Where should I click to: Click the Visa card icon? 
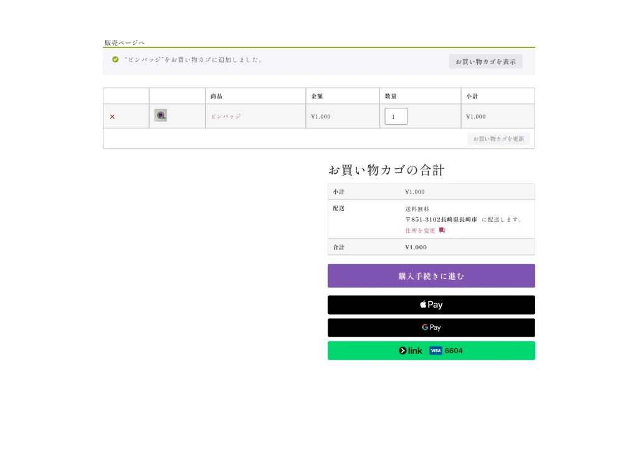[436, 351]
